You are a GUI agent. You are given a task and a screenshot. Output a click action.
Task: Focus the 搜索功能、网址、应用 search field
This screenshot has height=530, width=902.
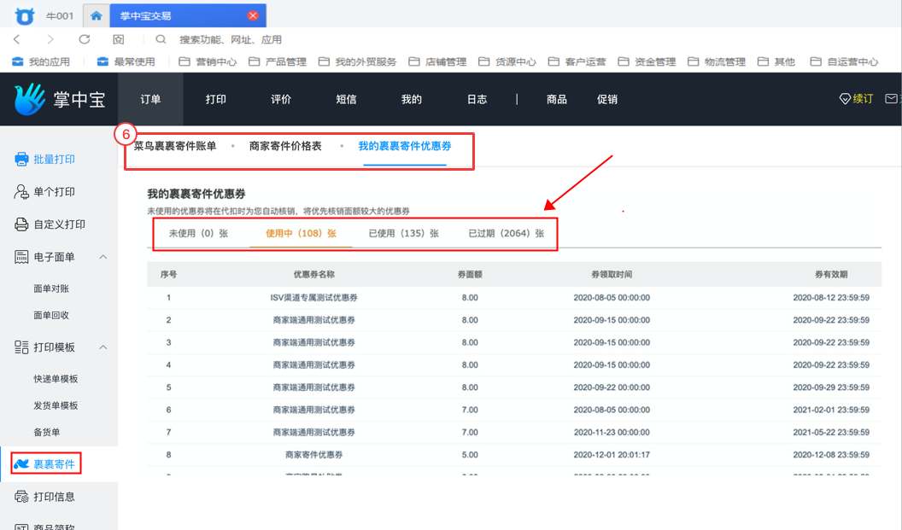tap(231, 39)
